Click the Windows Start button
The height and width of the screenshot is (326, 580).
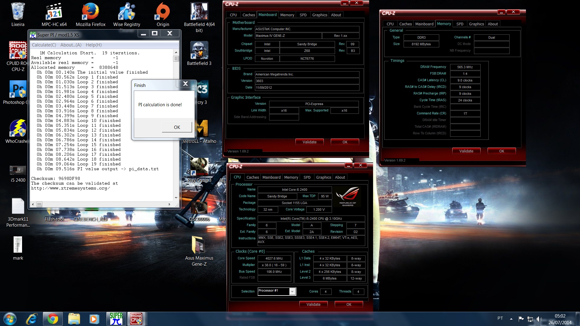pyautogui.click(x=10, y=319)
